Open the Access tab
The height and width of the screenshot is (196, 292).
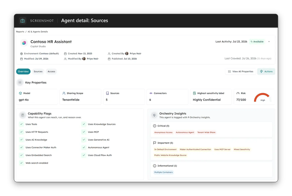[51, 72]
